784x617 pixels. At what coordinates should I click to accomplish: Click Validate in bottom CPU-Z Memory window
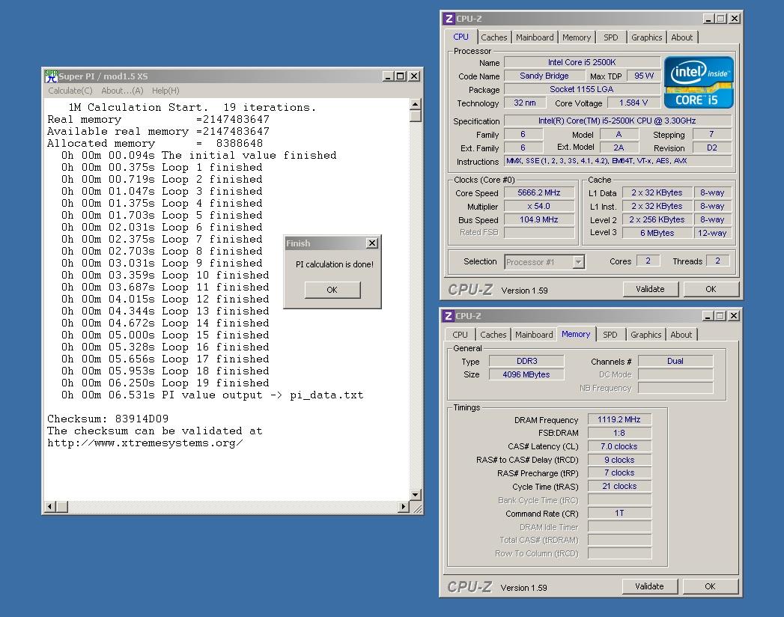[649, 586]
